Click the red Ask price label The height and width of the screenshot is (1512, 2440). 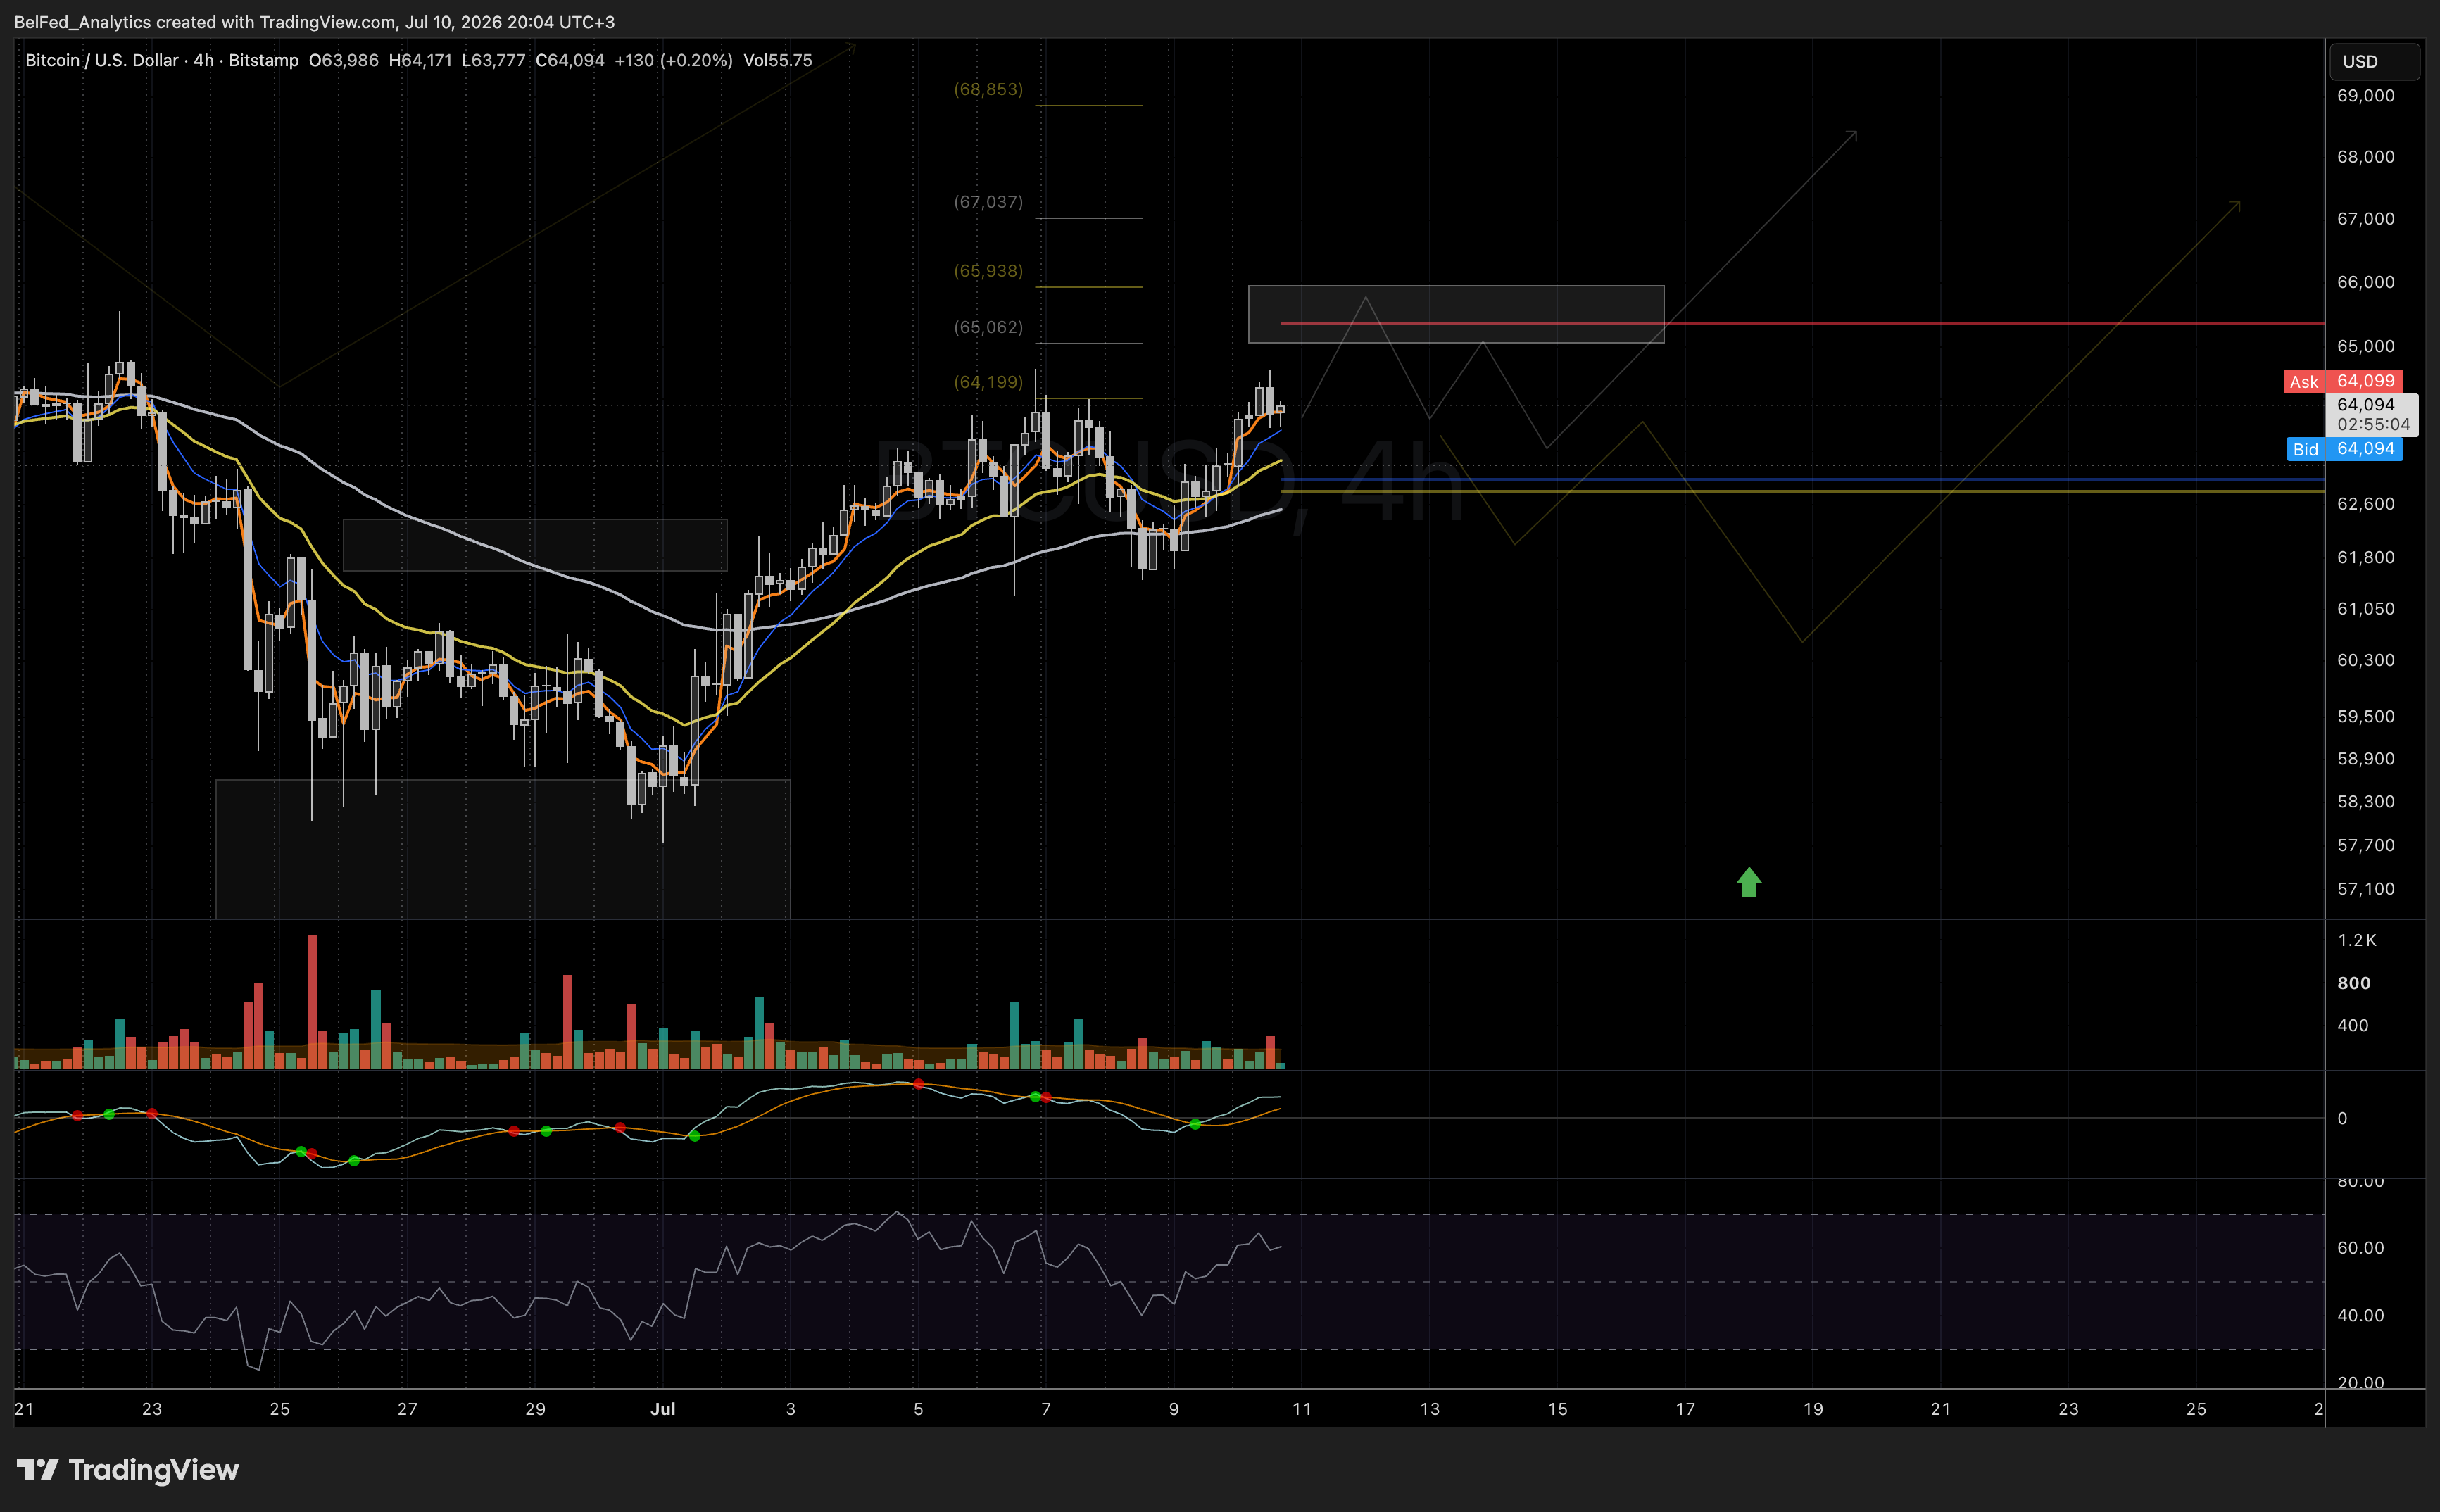(x=2342, y=381)
